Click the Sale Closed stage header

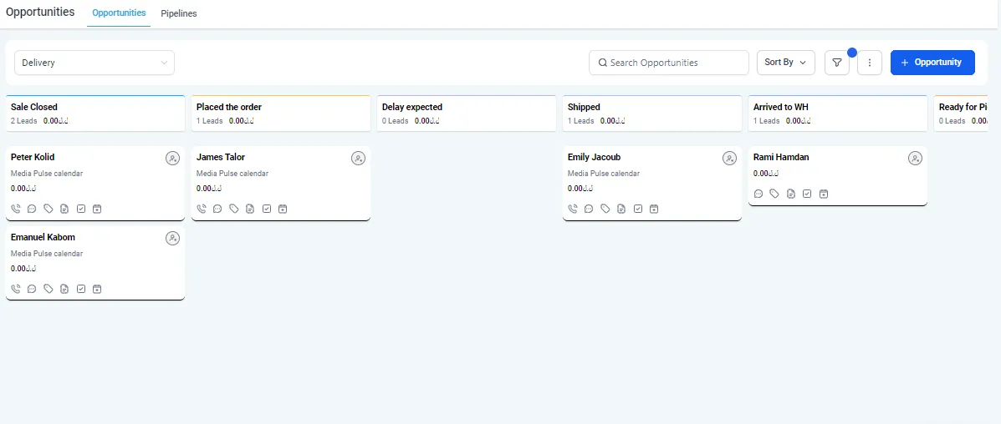(95, 114)
